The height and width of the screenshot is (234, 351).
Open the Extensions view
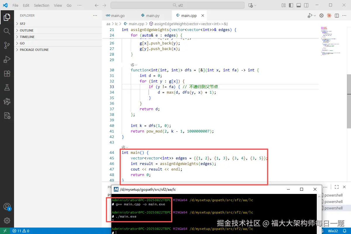point(7,73)
